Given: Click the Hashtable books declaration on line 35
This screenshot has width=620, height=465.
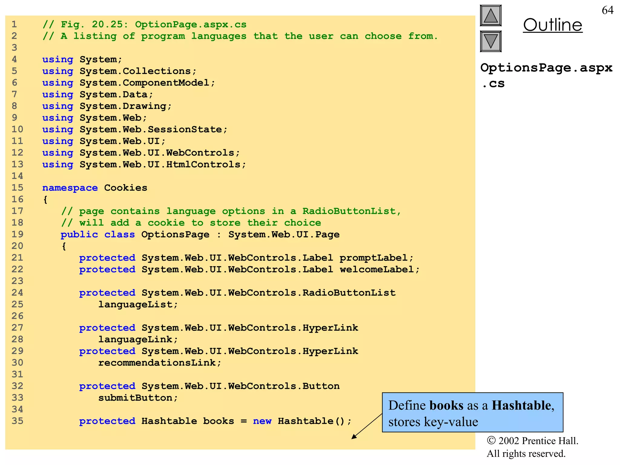Looking at the screenshot, I should click(x=216, y=421).
